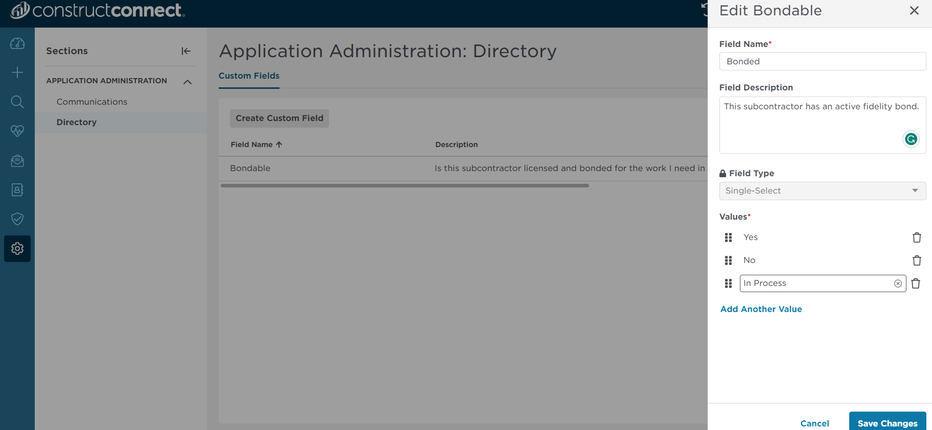The image size is (932, 430).
Task: Open Directory in the Sections menu
Action: [77, 122]
